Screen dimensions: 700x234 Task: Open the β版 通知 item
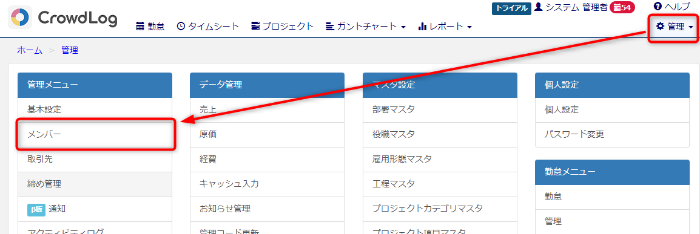coord(95,209)
